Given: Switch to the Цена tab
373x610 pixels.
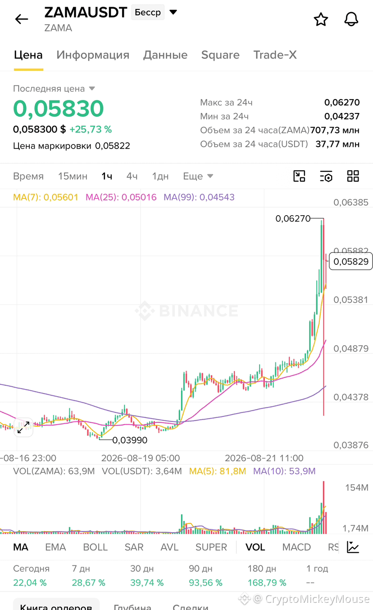Looking at the screenshot, I should click(28, 55).
